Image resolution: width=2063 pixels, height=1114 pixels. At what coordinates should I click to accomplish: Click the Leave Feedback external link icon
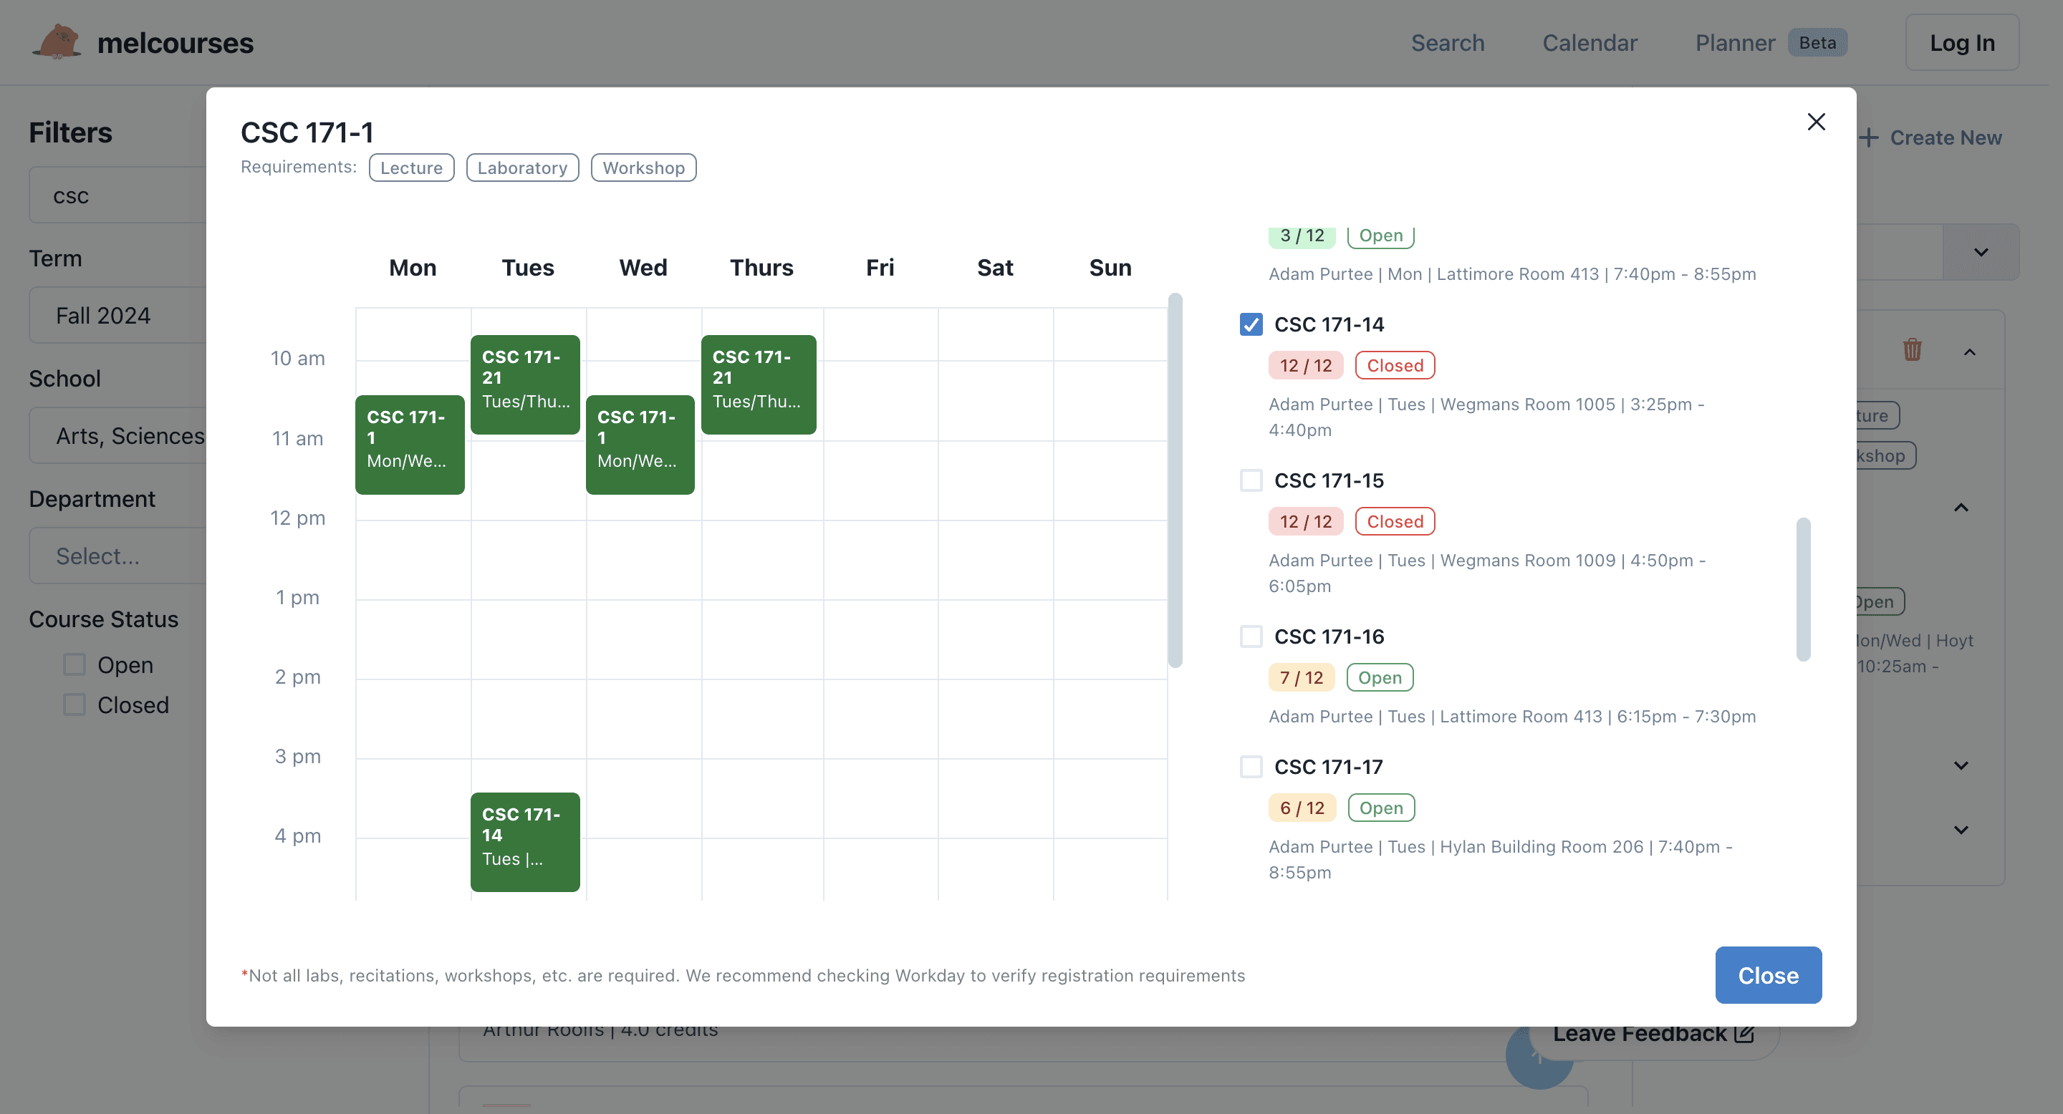click(x=1744, y=1033)
